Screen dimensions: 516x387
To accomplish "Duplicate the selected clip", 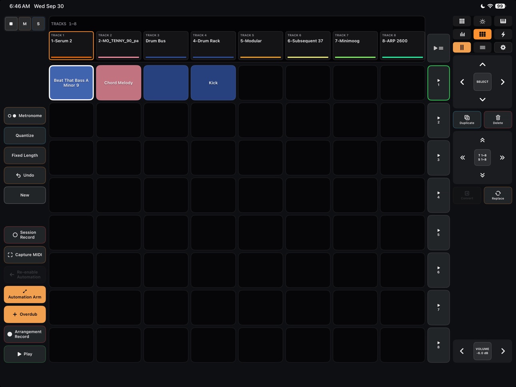I will pyautogui.click(x=467, y=120).
